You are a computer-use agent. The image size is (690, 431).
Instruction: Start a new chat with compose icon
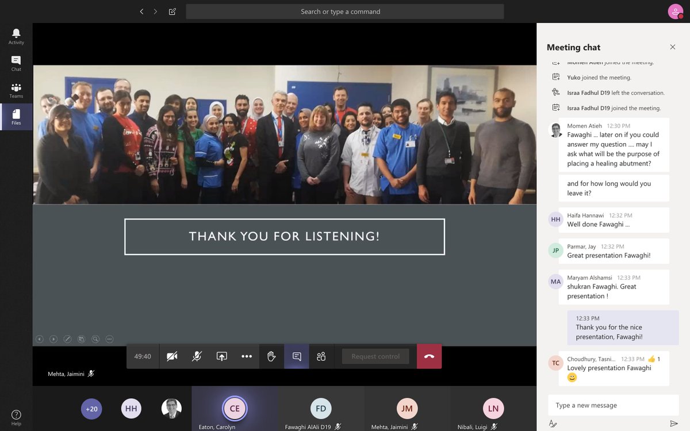172,11
